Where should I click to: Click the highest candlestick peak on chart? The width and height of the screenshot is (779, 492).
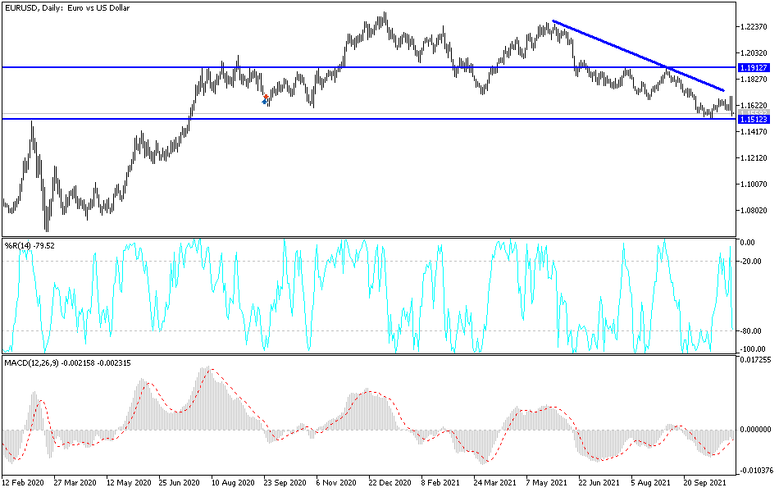coord(384,12)
